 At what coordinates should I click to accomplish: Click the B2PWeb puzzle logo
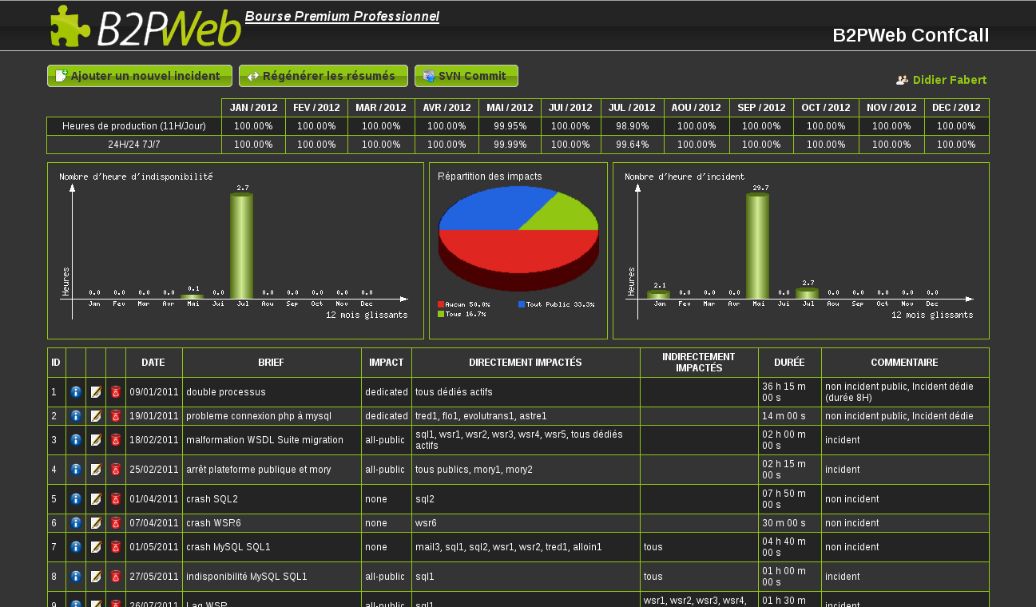point(70,26)
